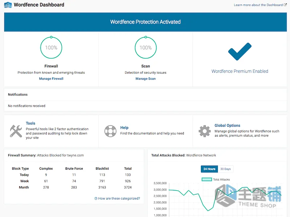This screenshot has height=217, width=290.
Task: Click Today's Blacklist value 113
Action: click(102, 175)
